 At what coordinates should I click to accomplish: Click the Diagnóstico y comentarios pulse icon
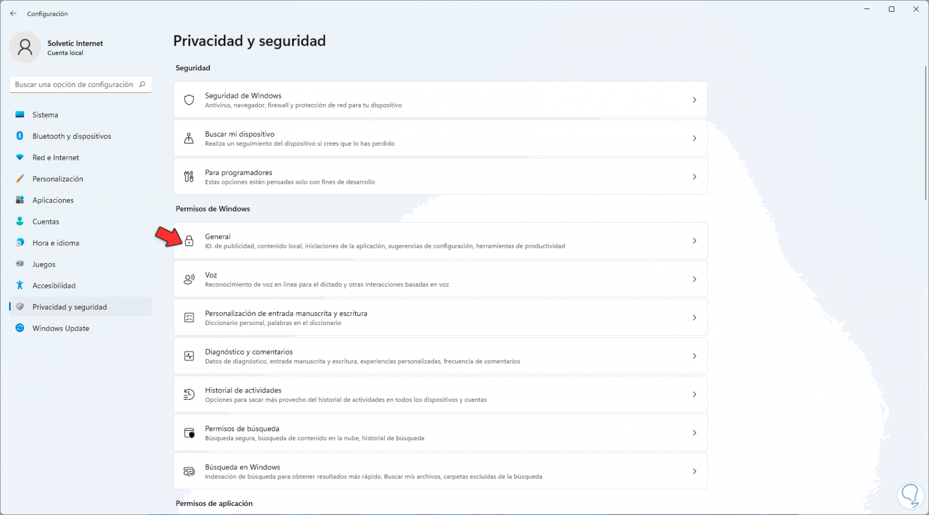click(189, 356)
